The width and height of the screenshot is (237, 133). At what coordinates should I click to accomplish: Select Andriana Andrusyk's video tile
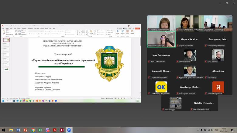[161, 39]
